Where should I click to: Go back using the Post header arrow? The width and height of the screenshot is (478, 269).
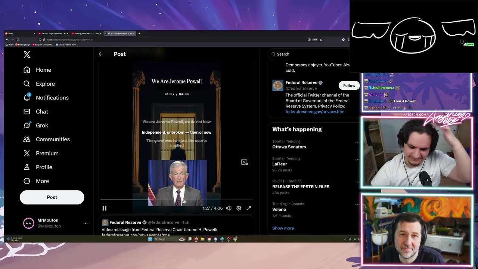tap(101, 54)
